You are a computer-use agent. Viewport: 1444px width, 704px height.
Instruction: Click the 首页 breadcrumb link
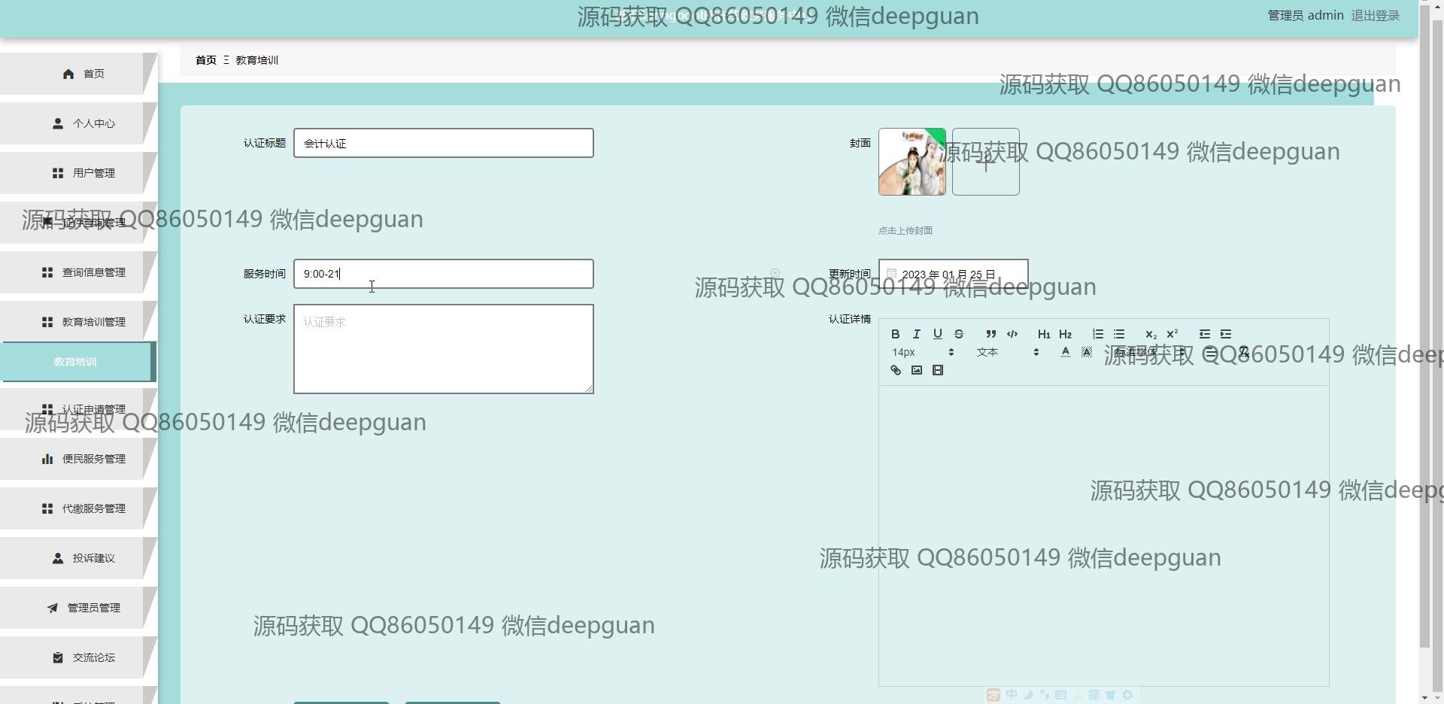[x=205, y=60]
